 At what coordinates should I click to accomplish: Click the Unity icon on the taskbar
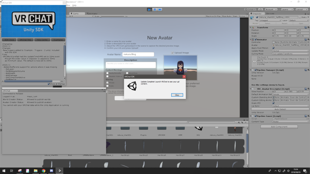pos(59,171)
